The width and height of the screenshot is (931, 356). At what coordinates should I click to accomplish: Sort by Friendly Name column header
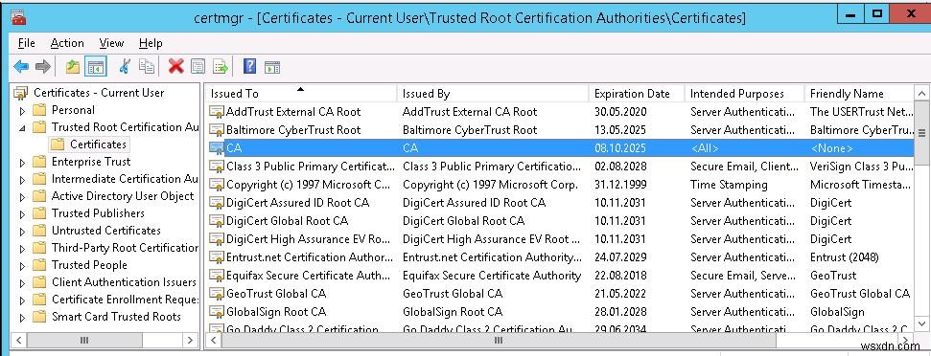[x=858, y=94]
